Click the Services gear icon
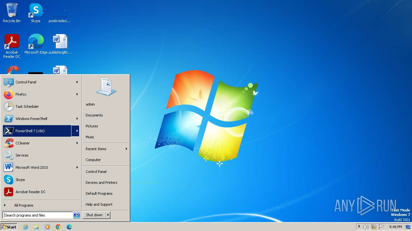 (8, 155)
